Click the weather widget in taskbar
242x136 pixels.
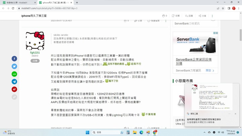click(x=9, y=132)
